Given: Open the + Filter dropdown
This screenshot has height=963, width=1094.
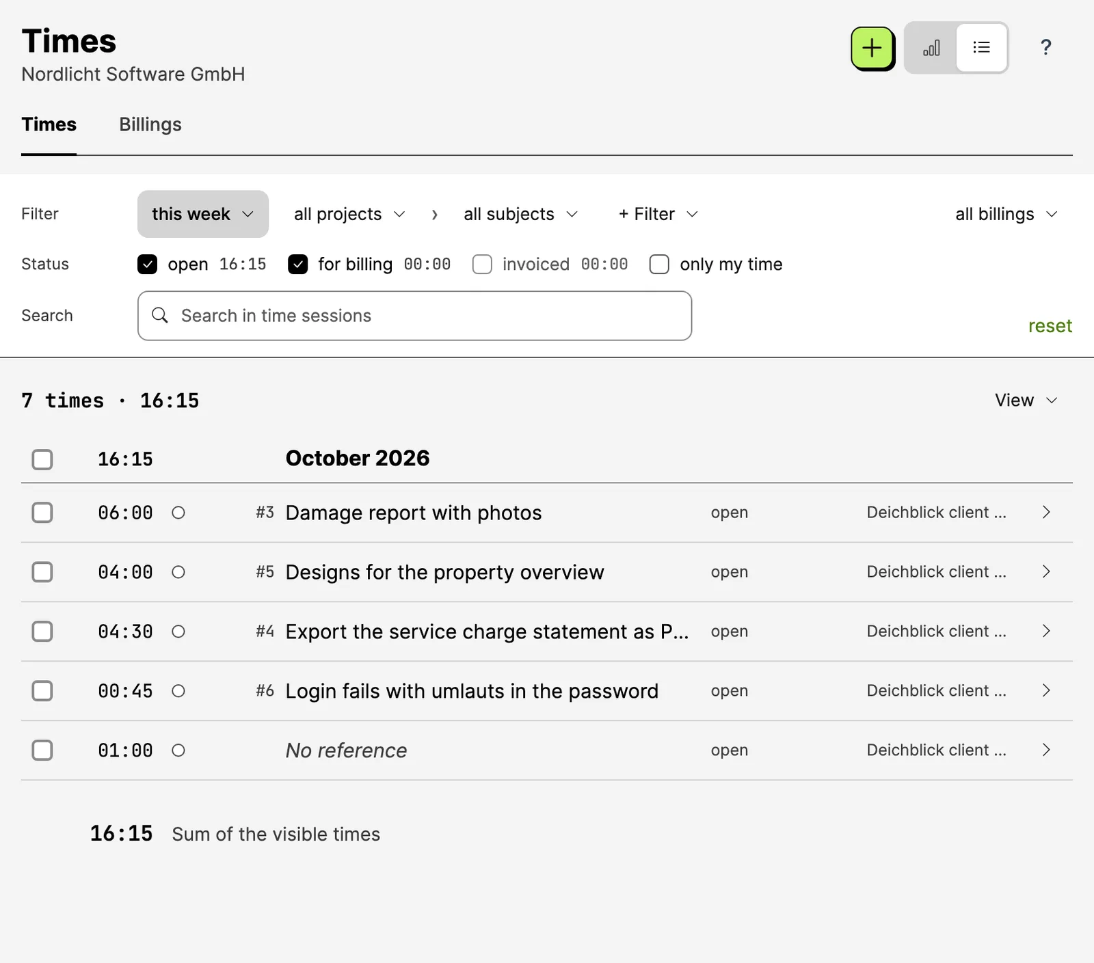Looking at the screenshot, I should pos(658,214).
